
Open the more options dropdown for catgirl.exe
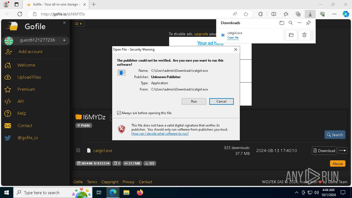click(x=343, y=151)
